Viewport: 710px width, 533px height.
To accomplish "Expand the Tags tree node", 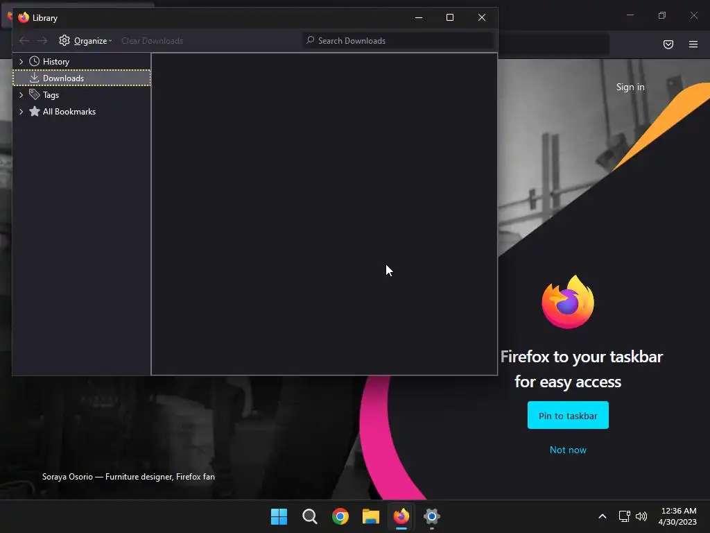I will pyautogui.click(x=21, y=95).
